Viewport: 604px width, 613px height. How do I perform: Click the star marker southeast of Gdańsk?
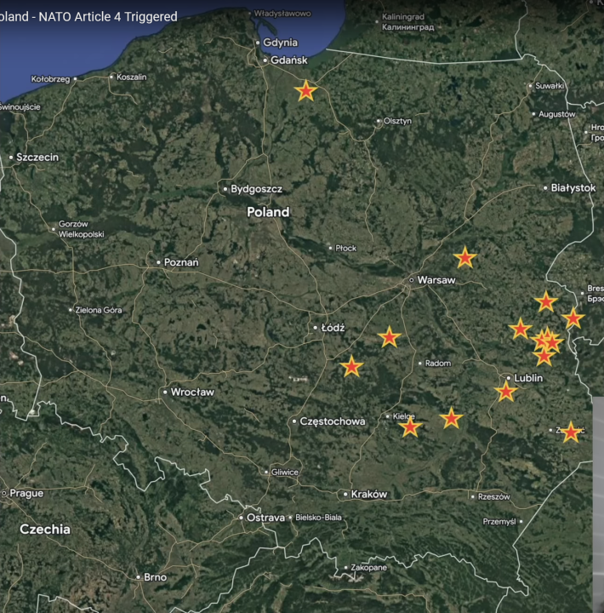tap(305, 91)
